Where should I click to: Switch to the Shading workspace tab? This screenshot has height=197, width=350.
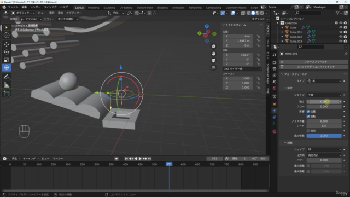click(162, 8)
